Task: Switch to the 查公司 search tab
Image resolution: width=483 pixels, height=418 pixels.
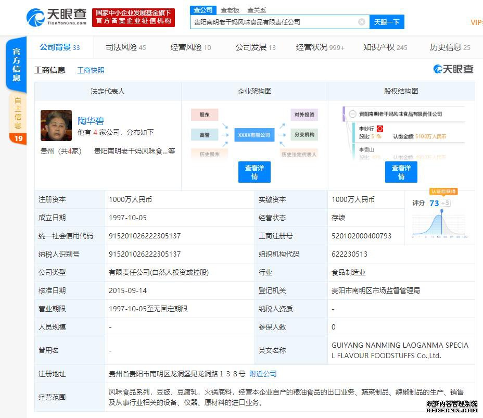Action: pos(203,10)
